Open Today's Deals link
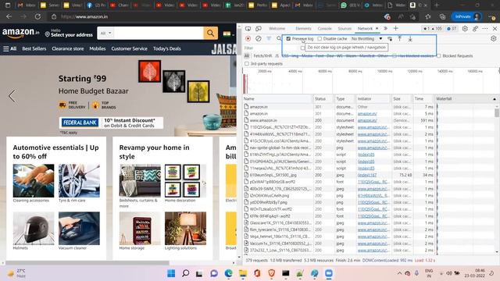The width and height of the screenshot is (500, 281). (x=166, y=48)
